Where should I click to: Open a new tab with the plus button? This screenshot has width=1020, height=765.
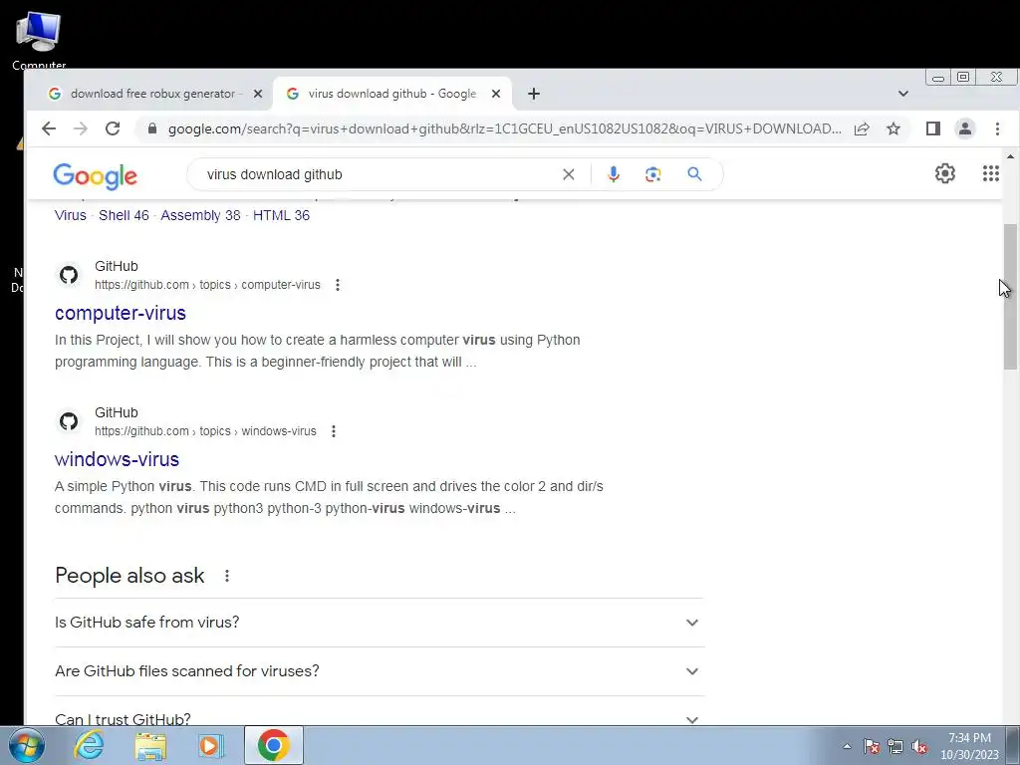click(x=534, y=94)
